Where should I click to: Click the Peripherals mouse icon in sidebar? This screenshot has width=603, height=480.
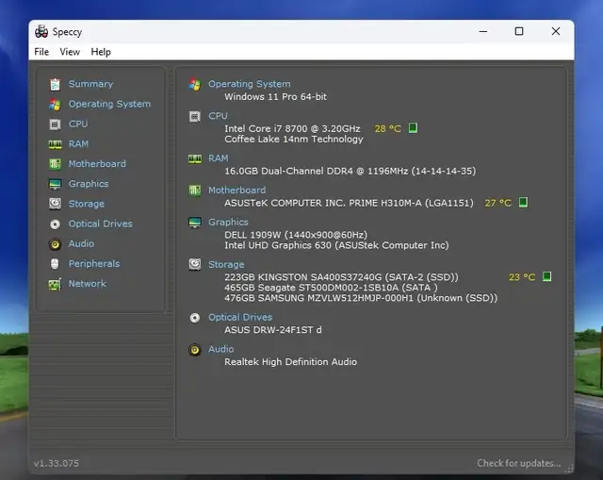tap(55, 264)
